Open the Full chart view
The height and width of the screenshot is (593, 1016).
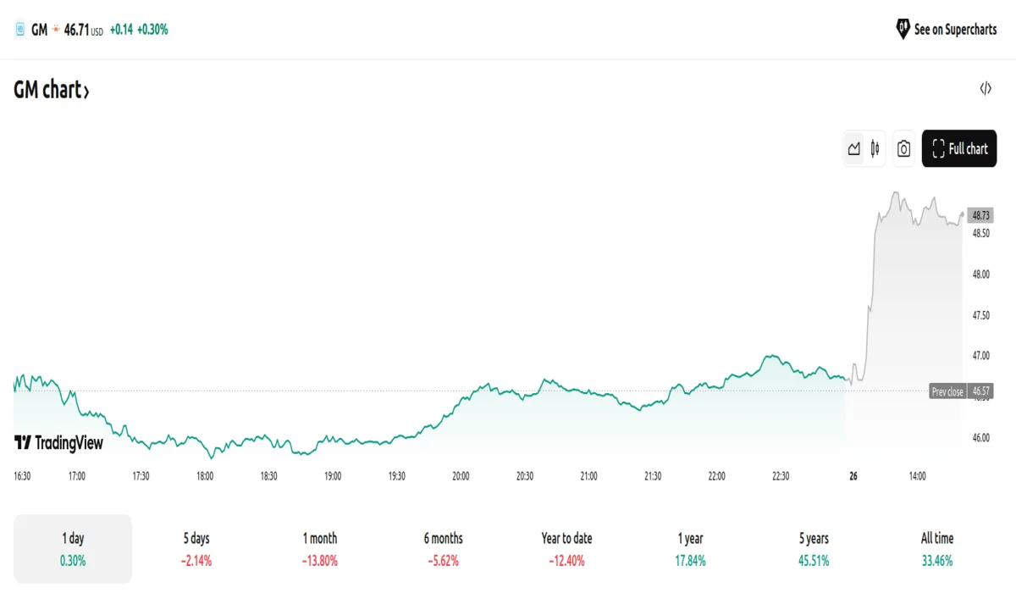coord(959,149)
